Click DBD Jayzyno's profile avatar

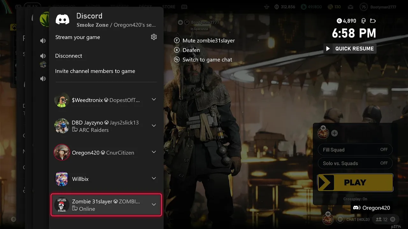tap(62, 126)
